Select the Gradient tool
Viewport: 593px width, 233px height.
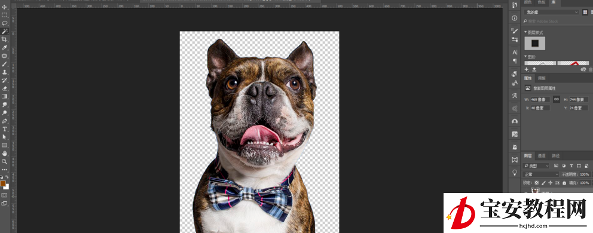pyautogui.click(x=5, y=96)
